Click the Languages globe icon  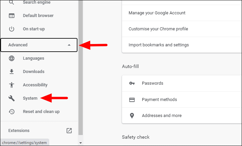tap(12, 58)
